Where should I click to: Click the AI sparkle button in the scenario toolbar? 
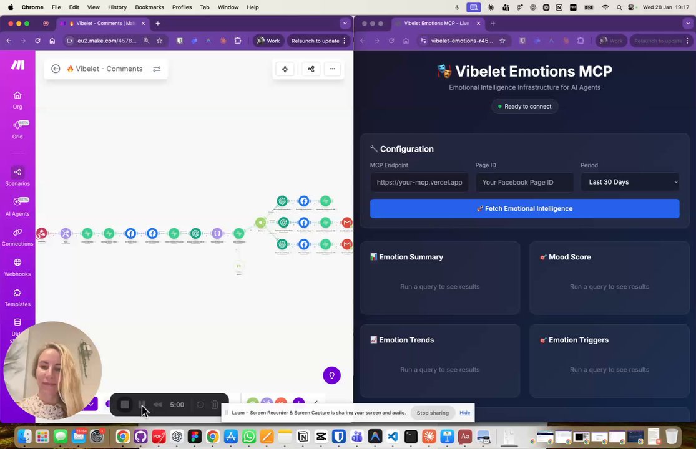285,69
